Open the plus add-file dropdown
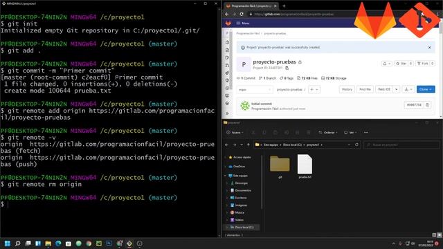 (x=314, y=89)
